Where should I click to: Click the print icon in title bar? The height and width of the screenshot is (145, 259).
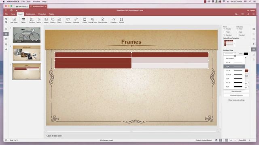11,10
